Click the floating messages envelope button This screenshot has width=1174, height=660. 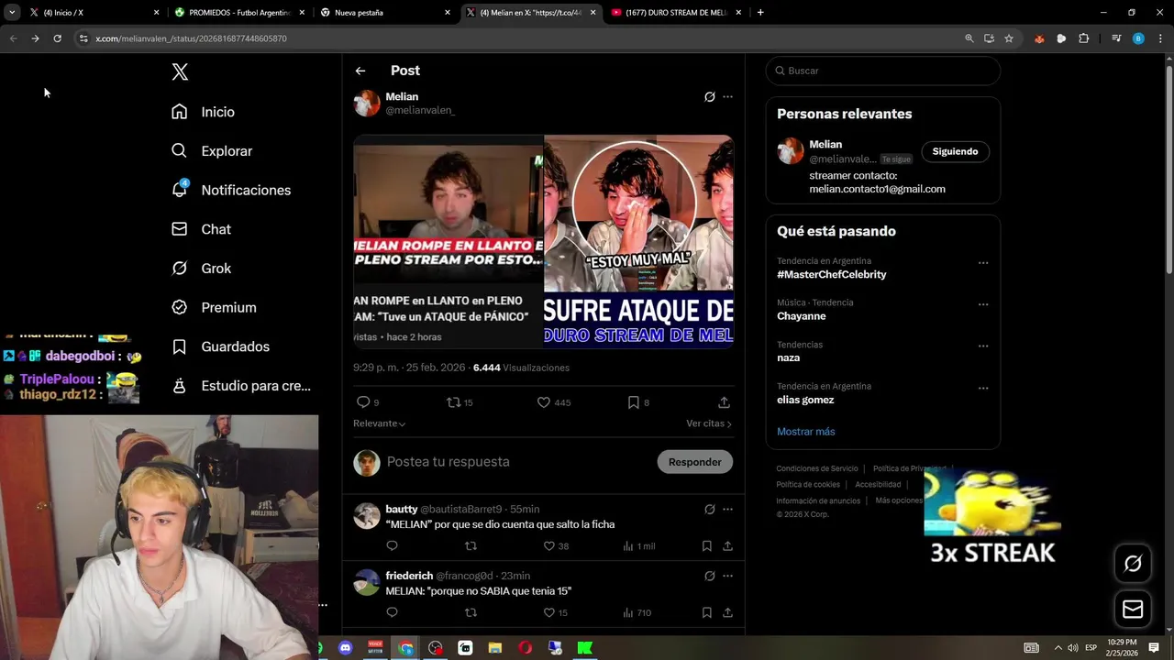1133,610
